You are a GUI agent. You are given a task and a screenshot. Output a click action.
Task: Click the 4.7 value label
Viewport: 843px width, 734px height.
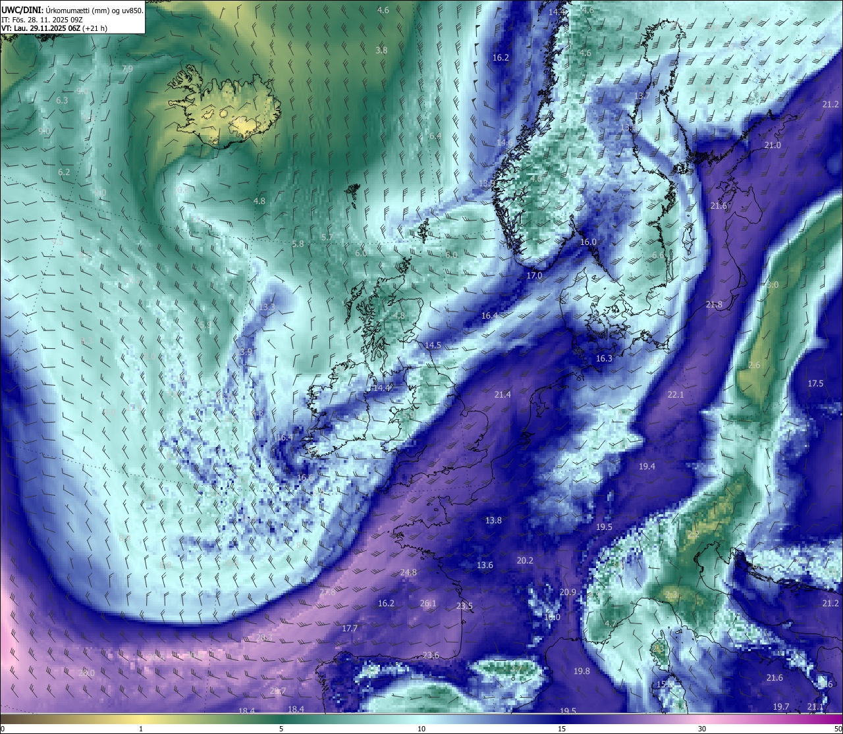(611, 623)
